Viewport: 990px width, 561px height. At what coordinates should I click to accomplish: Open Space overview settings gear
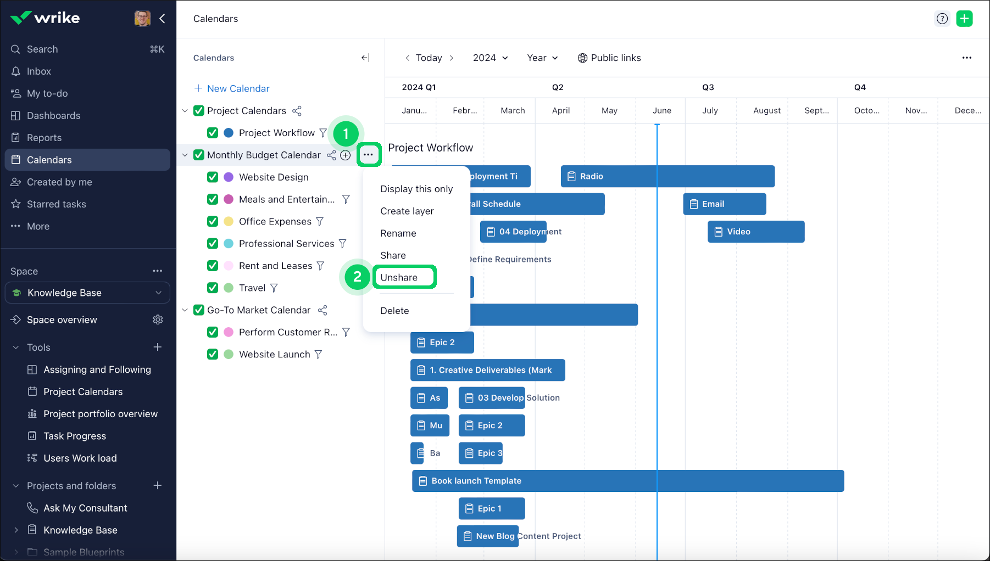[x=158, y=319]
